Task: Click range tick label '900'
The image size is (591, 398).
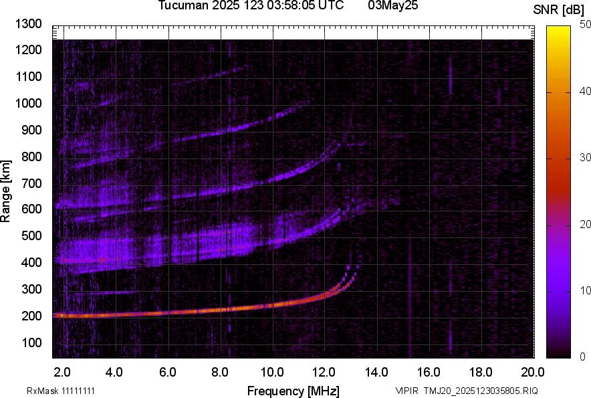Action: pyautogui.click(x=31, y=130)
